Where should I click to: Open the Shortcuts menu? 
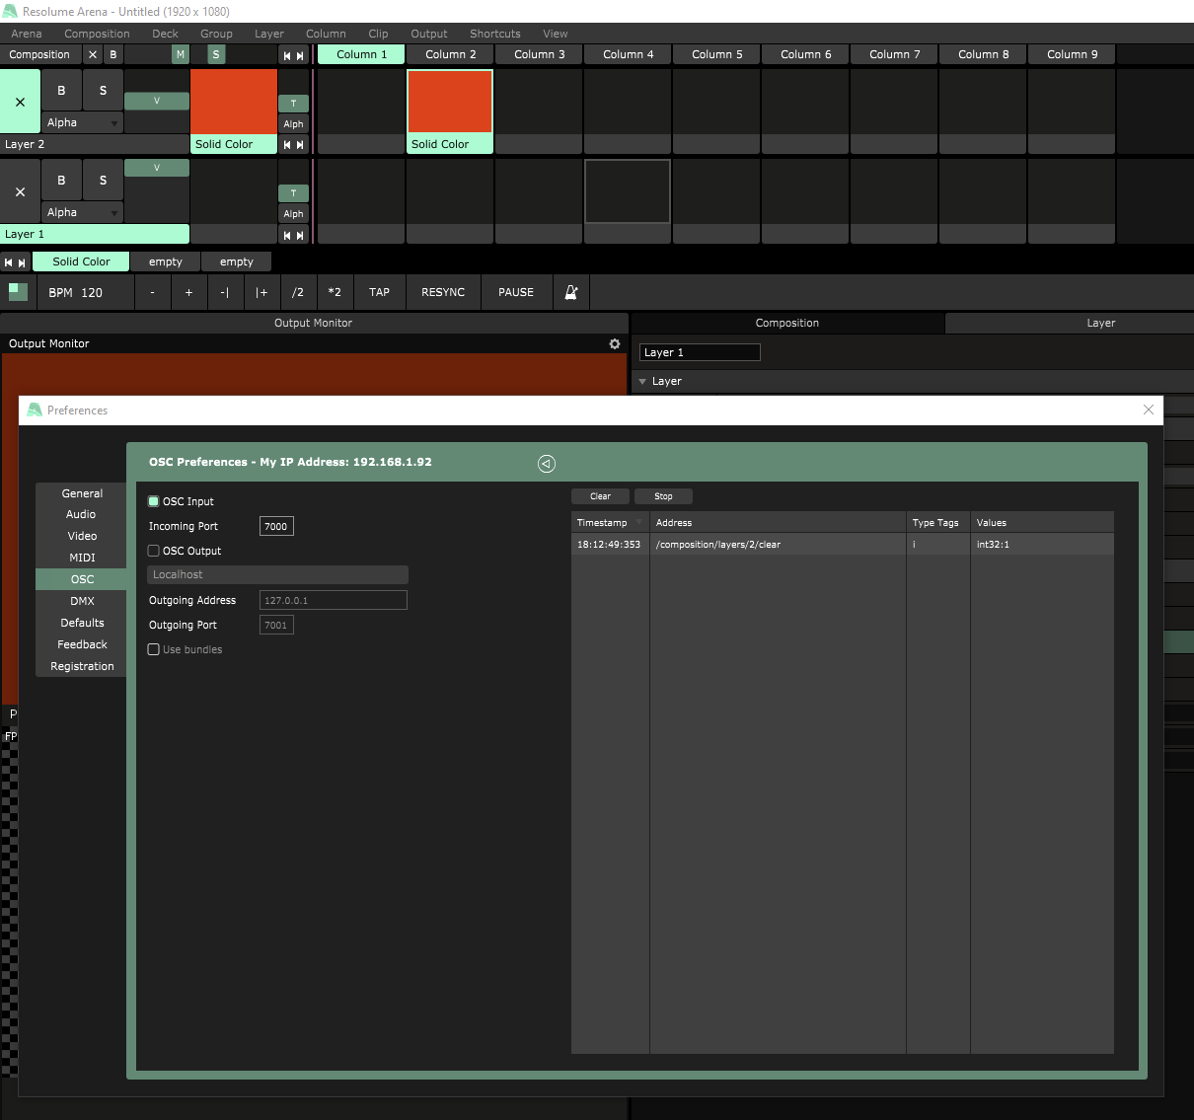[x=494, y=34]
